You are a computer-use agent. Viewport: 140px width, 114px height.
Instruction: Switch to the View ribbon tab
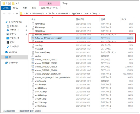tap(34, 8)
